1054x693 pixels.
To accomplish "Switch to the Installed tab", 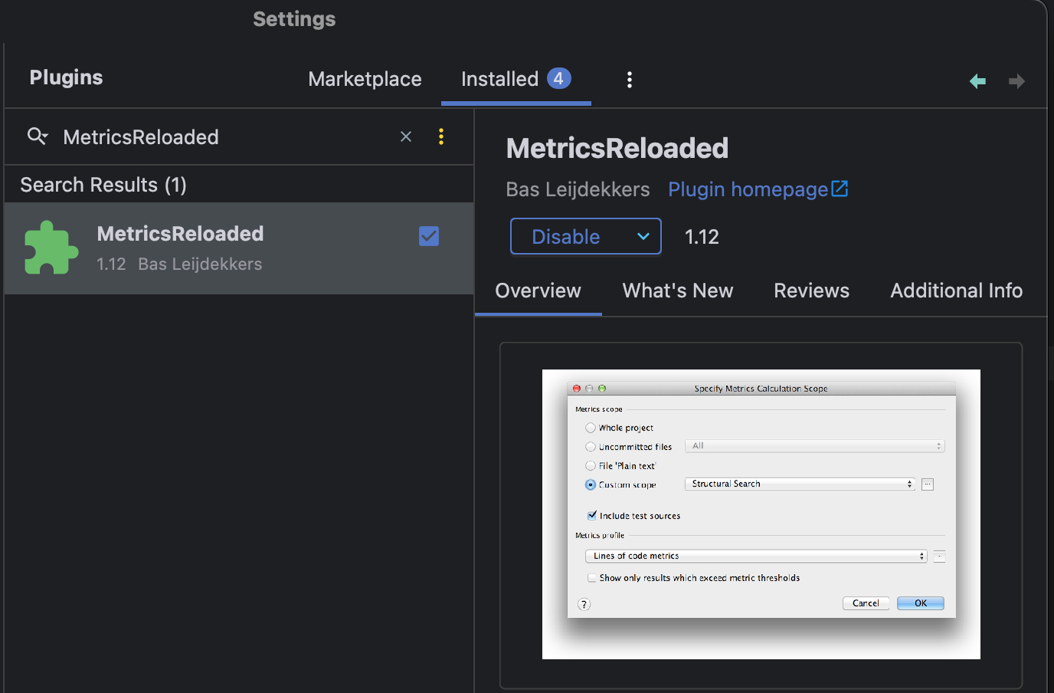I will [516, 79].
